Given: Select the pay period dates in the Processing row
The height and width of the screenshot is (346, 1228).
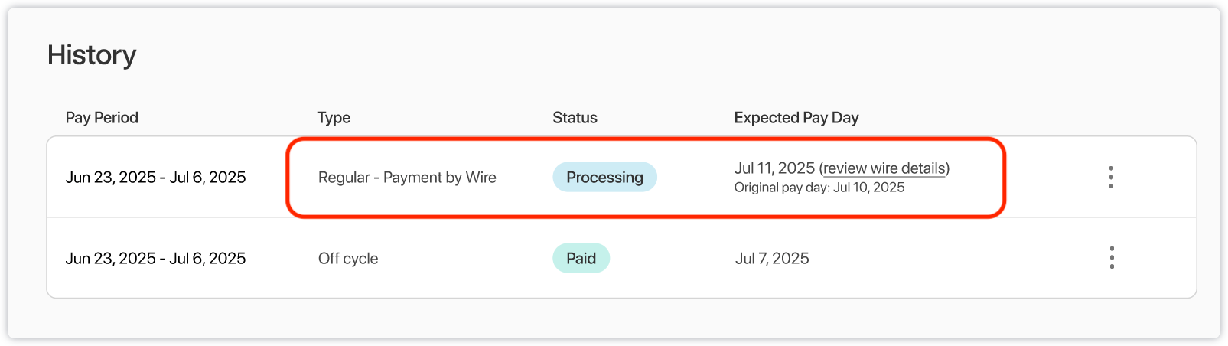Looking at the screenshot, I should (x=155, y=177).
